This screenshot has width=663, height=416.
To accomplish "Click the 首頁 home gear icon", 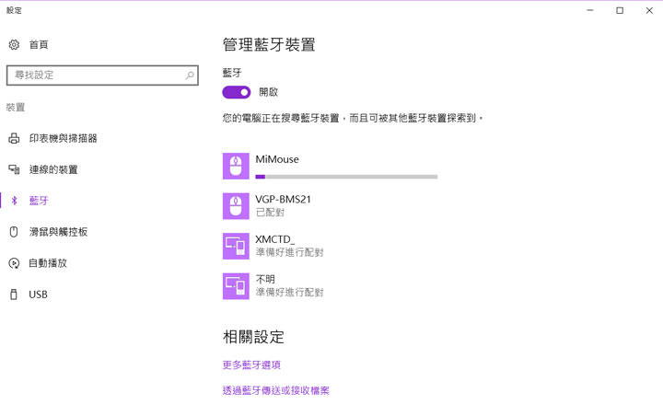I will pos(14,44).
